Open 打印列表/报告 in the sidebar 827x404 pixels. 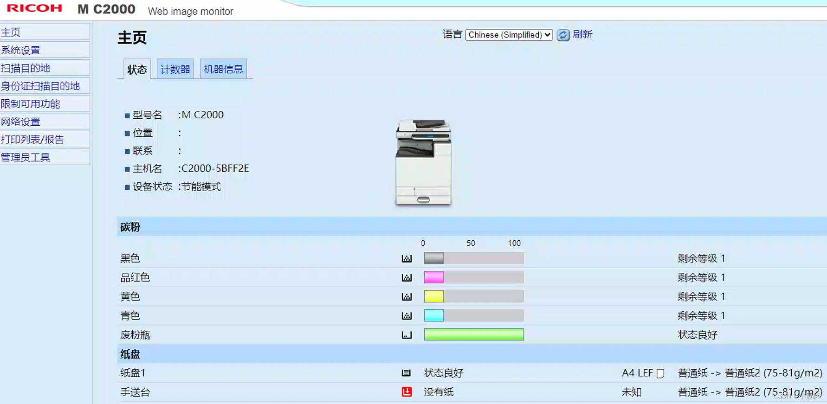pos(45,140)
